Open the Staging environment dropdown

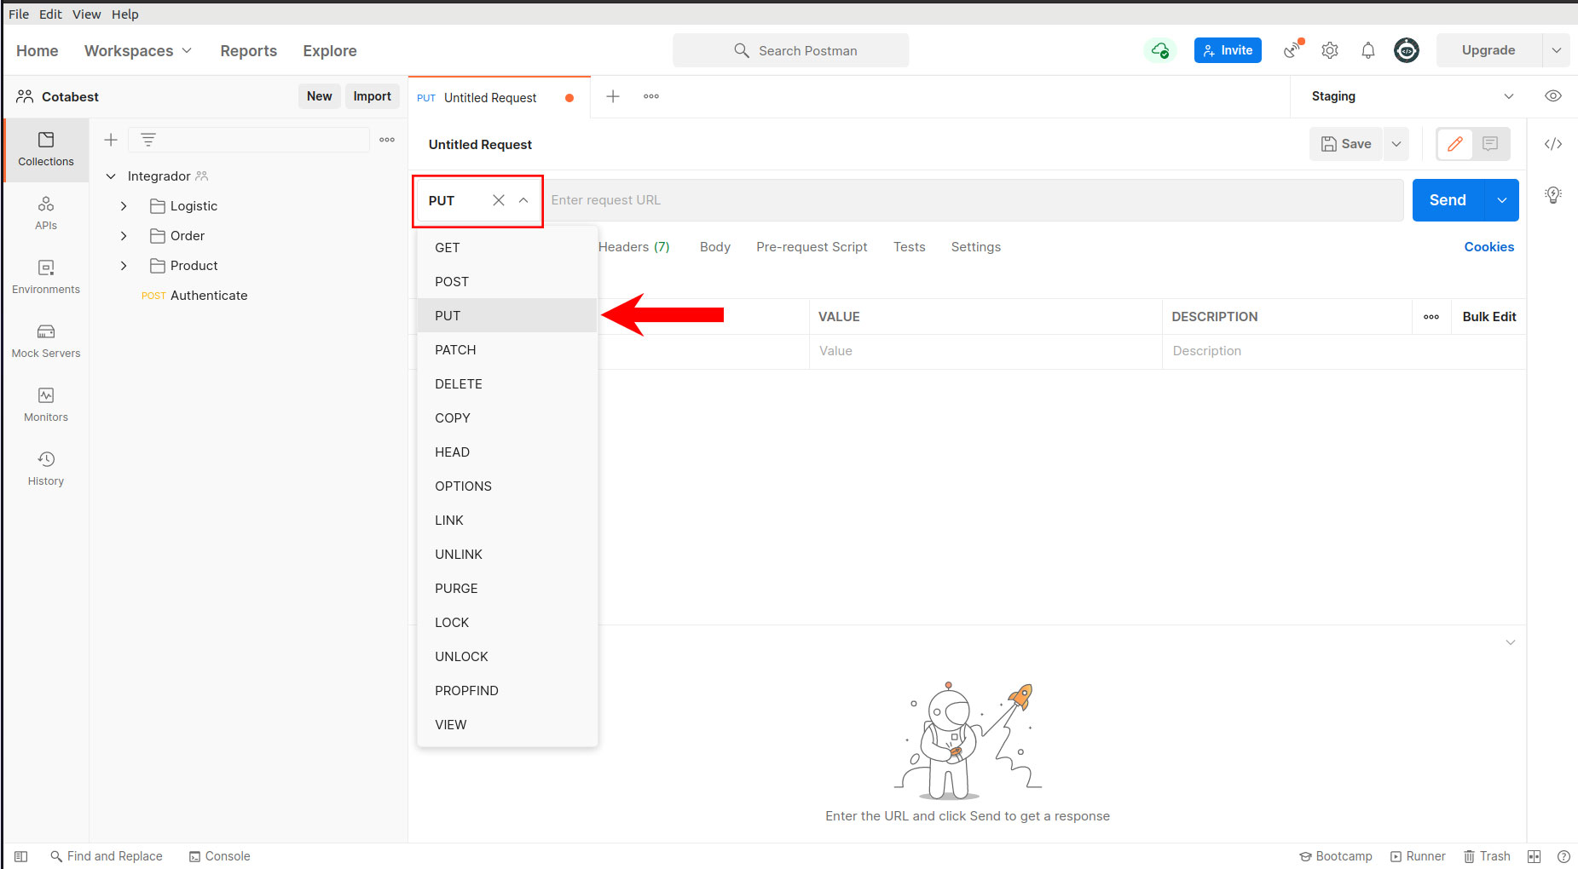coord(1412,96)
